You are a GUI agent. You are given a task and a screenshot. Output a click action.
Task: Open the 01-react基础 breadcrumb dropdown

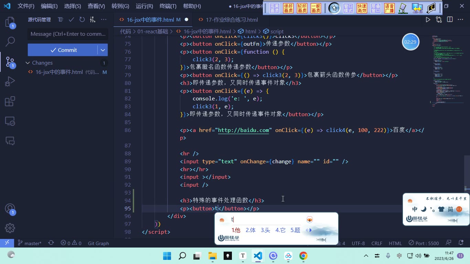(152, 31)
